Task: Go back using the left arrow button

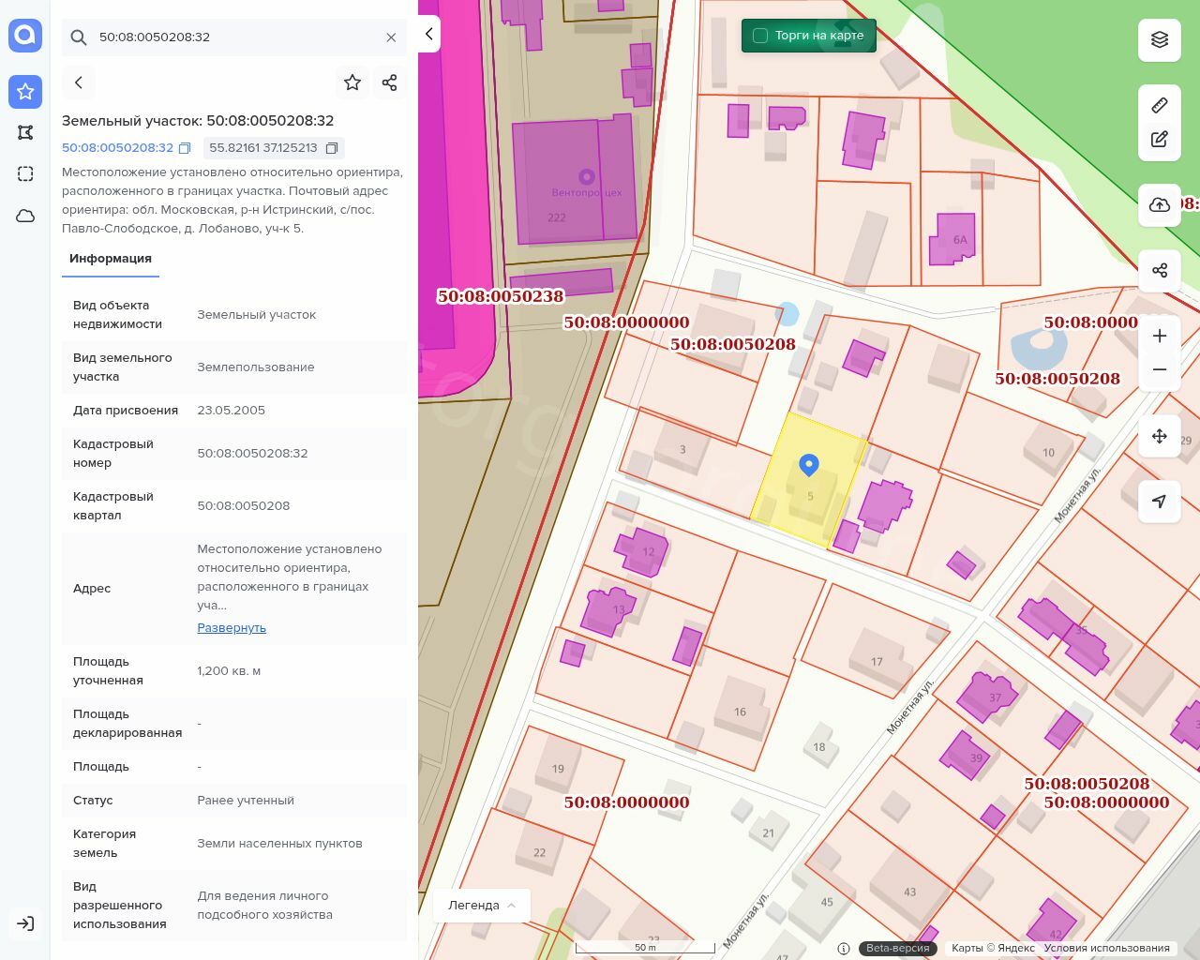Action: pyautogui.click(x=79, y=82)
